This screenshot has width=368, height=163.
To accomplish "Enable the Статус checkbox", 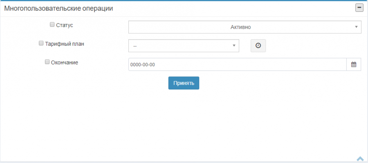I will tap(52, 25).
